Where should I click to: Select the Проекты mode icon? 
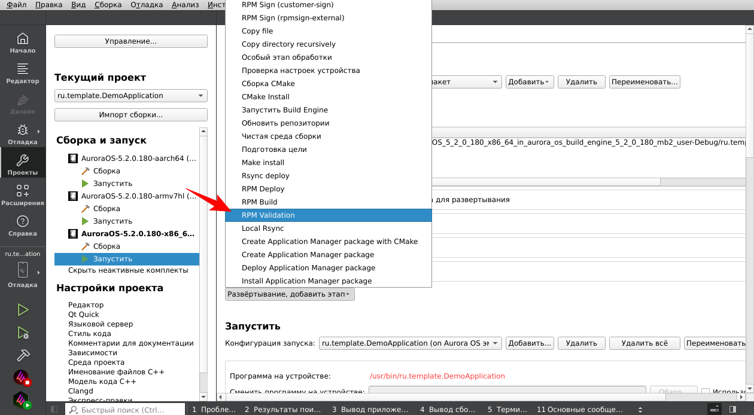tap(22, 163)
